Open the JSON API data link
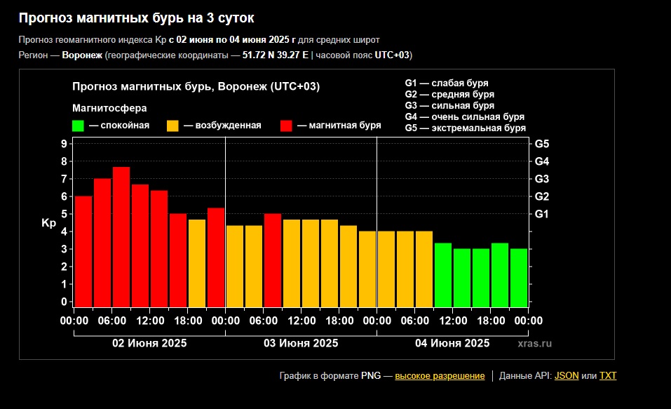 pos(567,376)
